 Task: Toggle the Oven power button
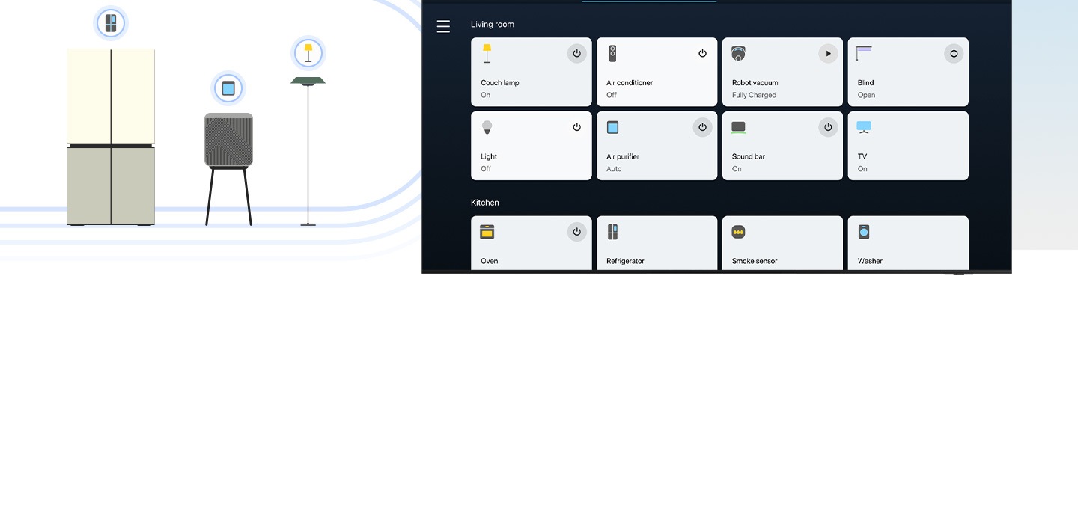(x=576, y=232)
